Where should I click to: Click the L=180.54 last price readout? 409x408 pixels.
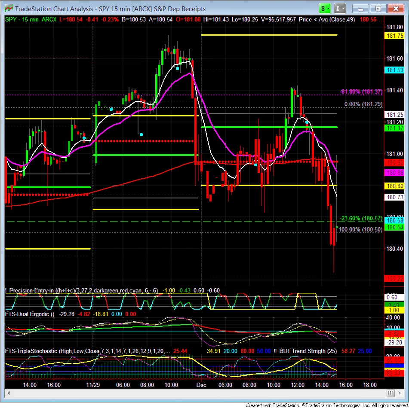[x=71, y=19]
